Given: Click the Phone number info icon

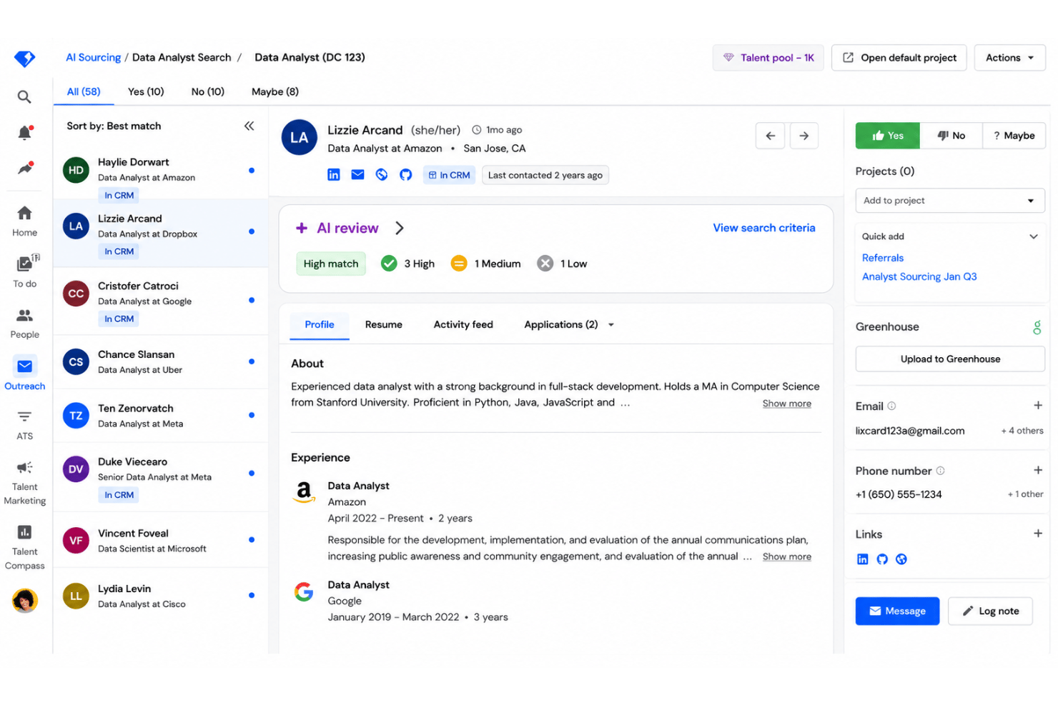Looking at the screenshot, I should pos(940,471).
